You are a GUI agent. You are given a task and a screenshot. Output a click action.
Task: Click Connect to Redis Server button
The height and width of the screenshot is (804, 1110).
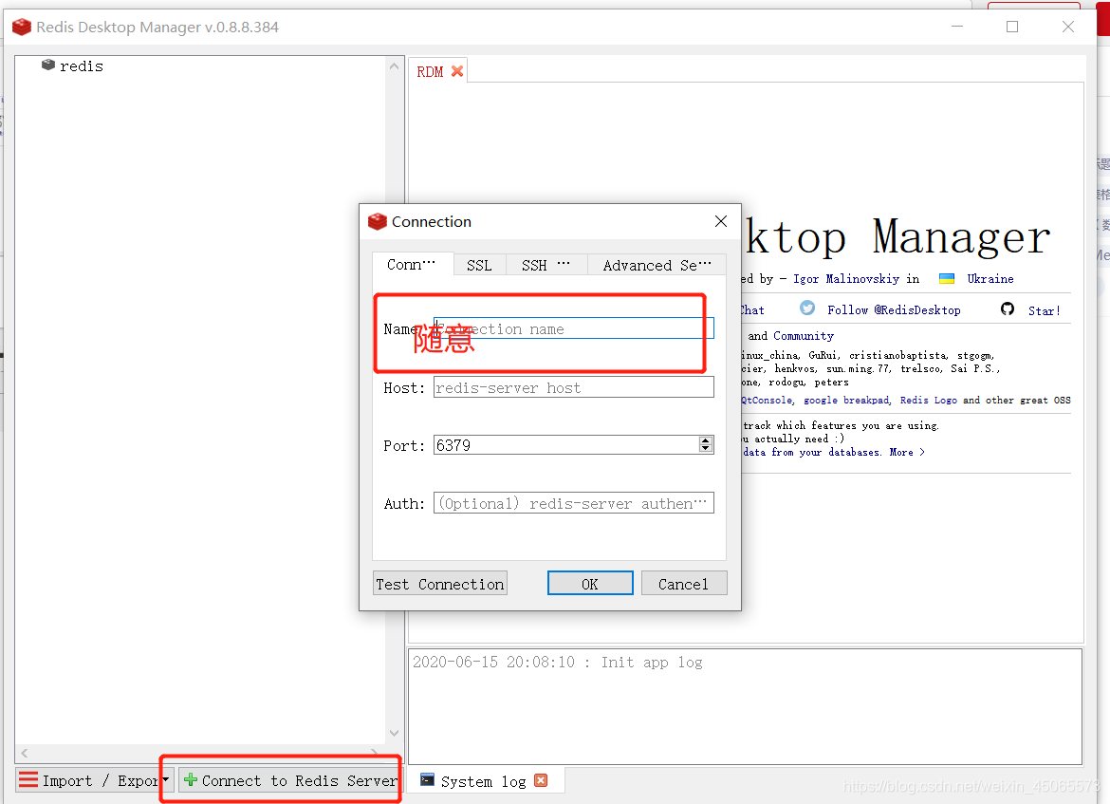(289, 780)
